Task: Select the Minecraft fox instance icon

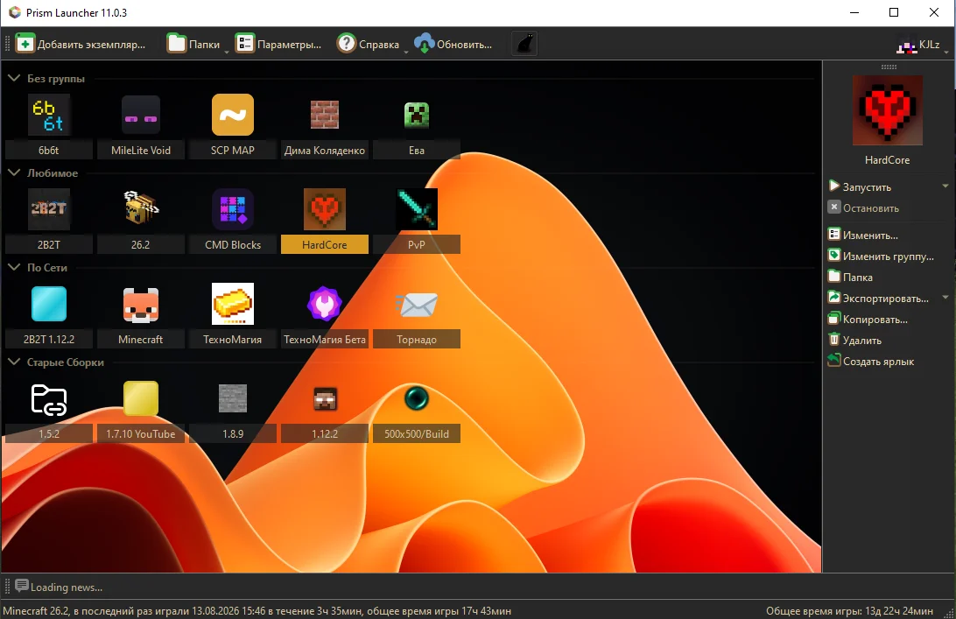Action: pyautogui.click(x=141, y=304)
